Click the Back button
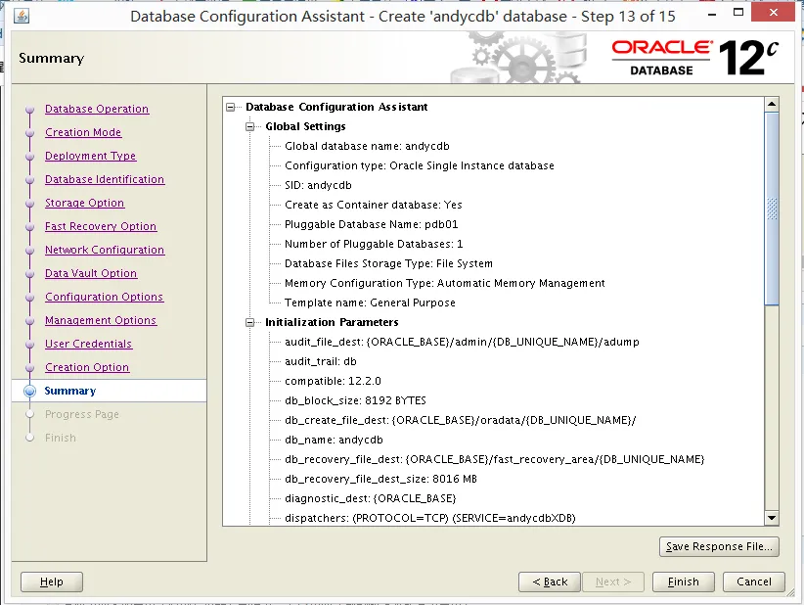804x605 pixels. [x=549, y=582]
